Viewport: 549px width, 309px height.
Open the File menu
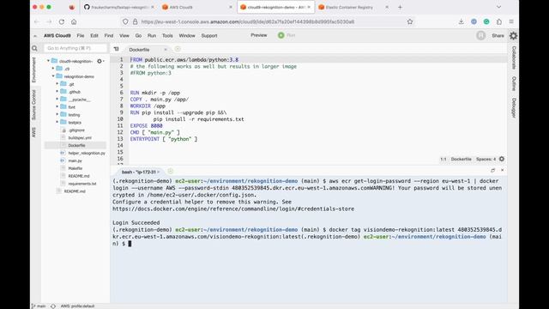point(81,36)
